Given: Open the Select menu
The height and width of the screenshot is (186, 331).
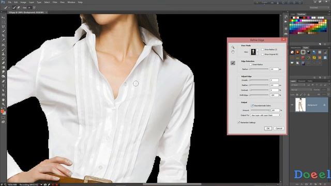Looking at the screenshot, I should pos(47,2).
